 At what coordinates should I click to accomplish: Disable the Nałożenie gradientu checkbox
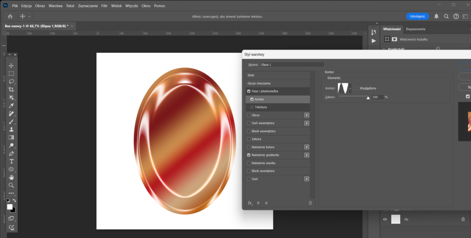coord(249,155)
